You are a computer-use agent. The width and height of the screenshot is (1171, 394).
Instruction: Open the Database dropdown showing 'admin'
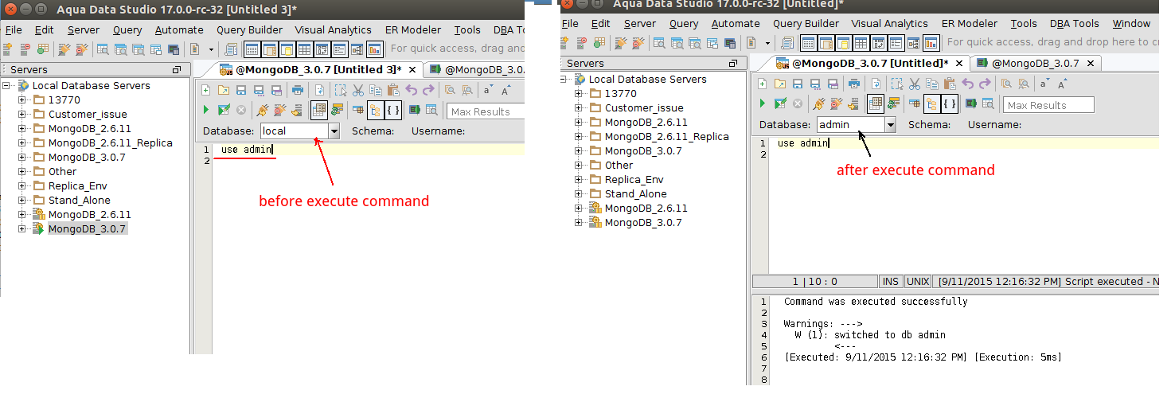891,124
